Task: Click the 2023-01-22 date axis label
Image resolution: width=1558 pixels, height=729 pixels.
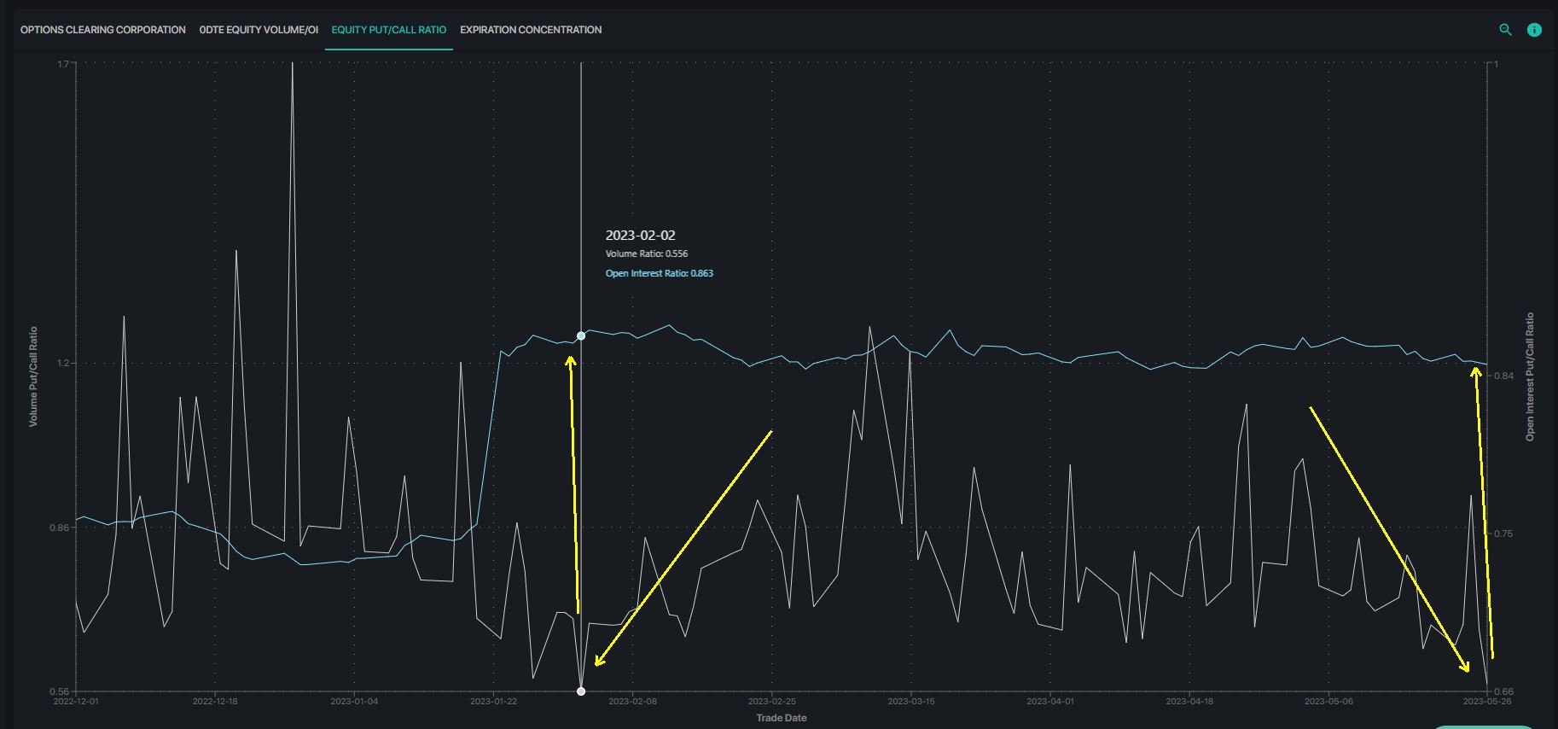Action: pos(493,702)
